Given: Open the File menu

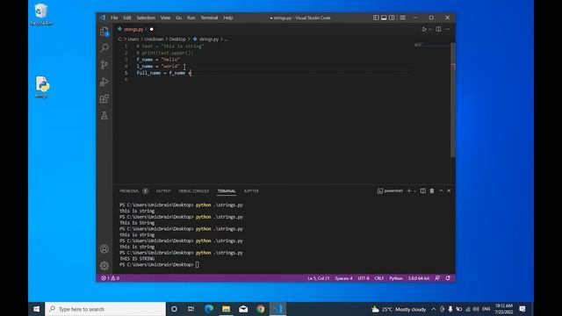Looking at the screenshot, I should click(x=114, y=18).
